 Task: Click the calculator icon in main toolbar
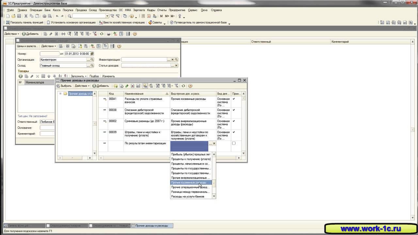(x=143, y=16)
